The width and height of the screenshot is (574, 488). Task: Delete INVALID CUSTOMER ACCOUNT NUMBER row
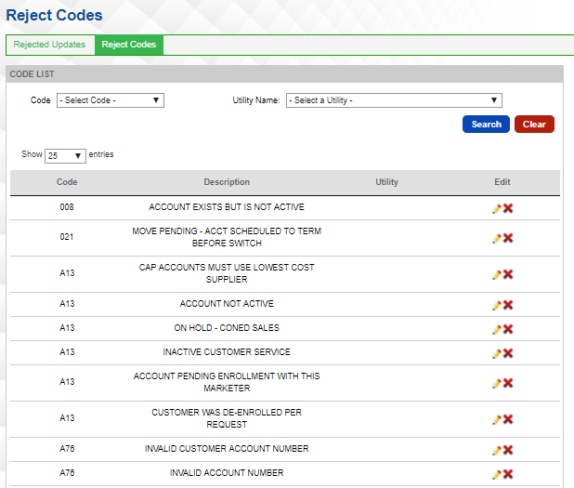point(508,450)
